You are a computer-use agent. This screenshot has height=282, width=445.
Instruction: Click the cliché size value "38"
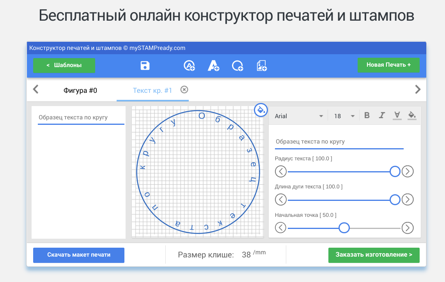(246, 255)
